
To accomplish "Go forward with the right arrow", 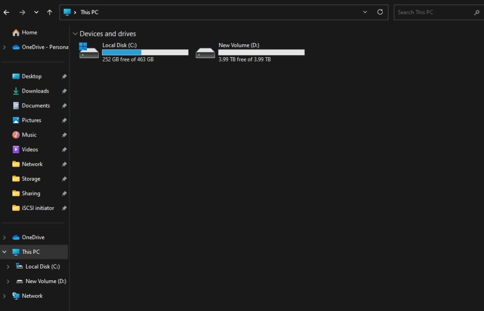I will tap(22, 12).
